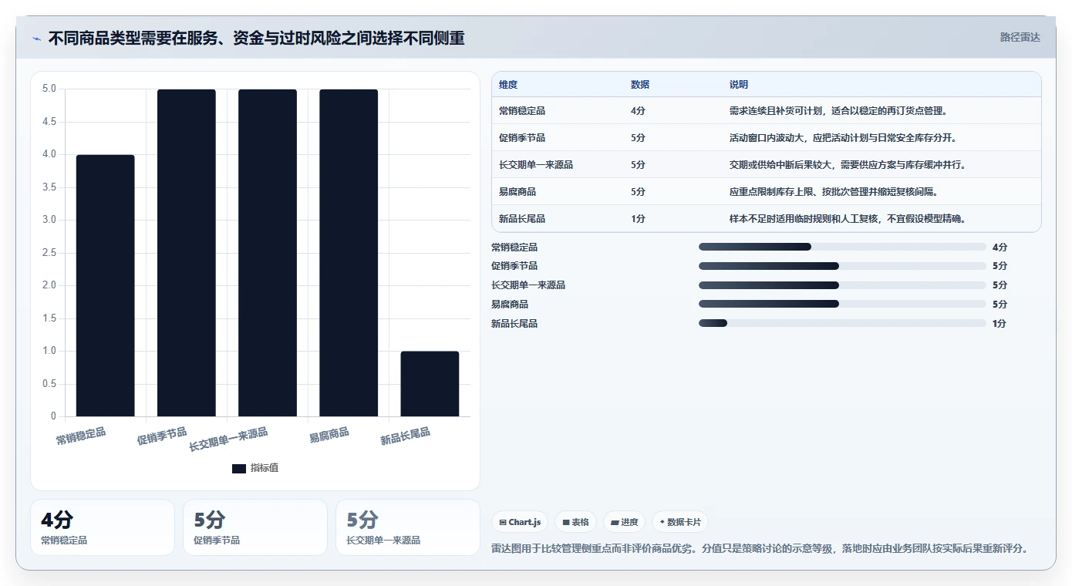Click the 维度 column header
The height and width of the screenshot is (586, 1072).
(x=508, y=85)
